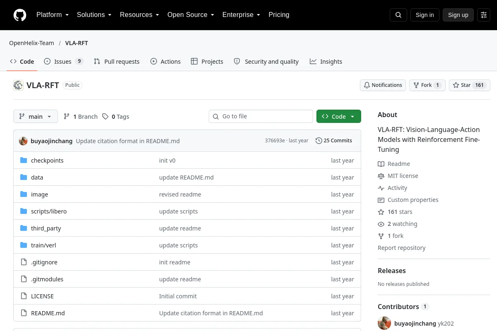Click the Custom properties note icon
This screenshot has height=331, width=497.
point(381,200)
